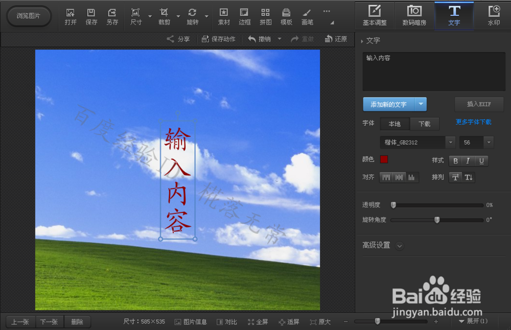View image at original size 原大

tap(320, 322)
